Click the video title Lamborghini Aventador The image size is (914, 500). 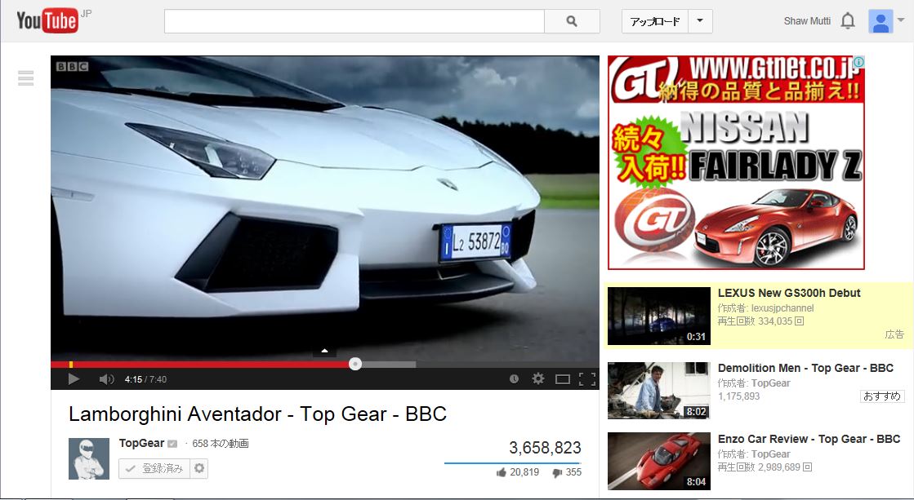tap(257, 414)
